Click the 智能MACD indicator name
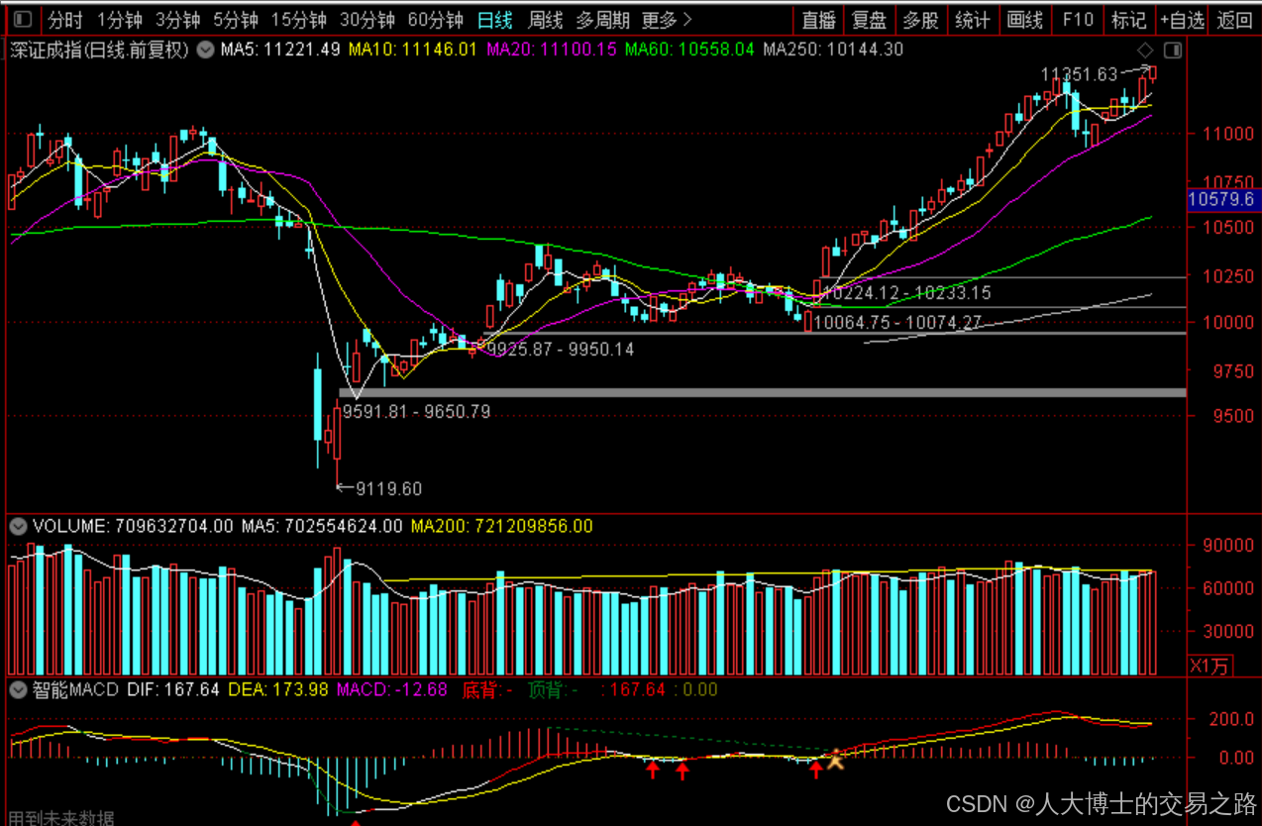The image size is (1262, 826). pos(75,689)
